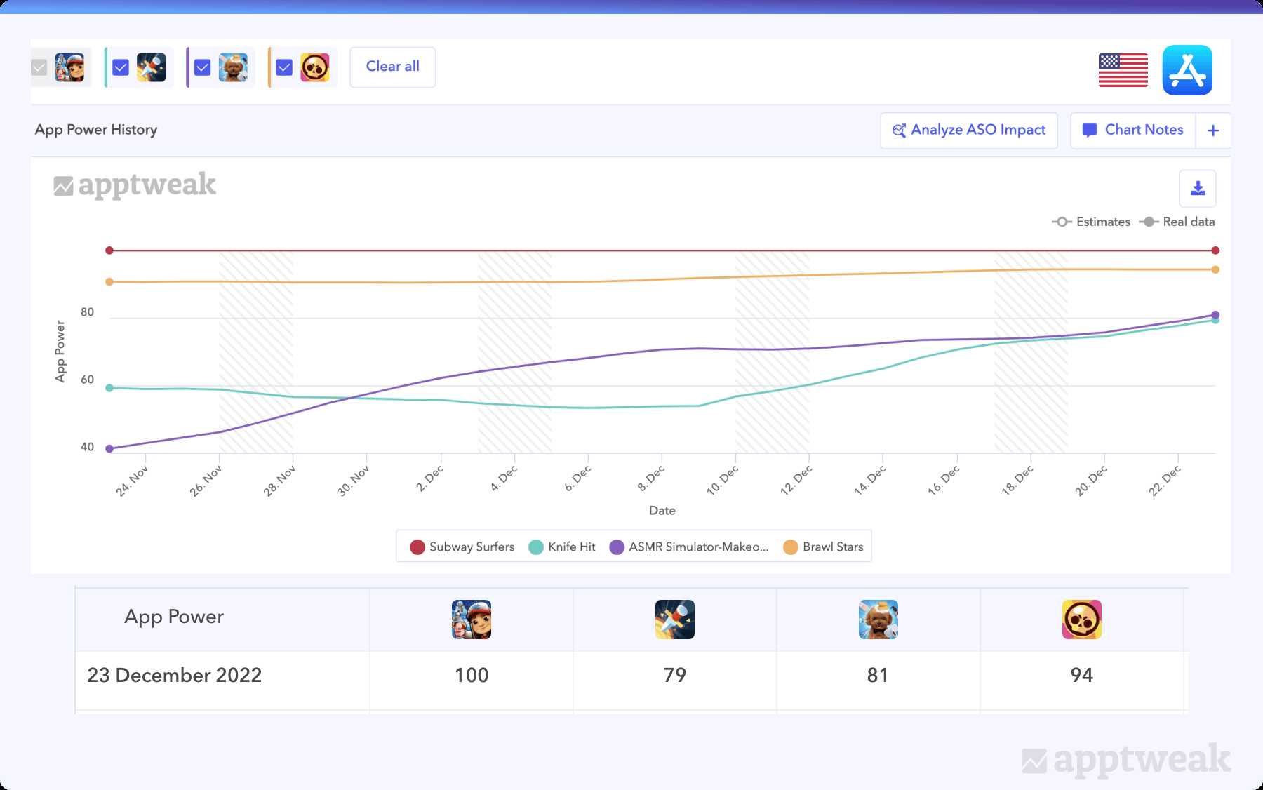Screen dimensions: 1263x790
Task: Click the Subway Surfers icon in filter bar
Action: [x=69, y=67]
